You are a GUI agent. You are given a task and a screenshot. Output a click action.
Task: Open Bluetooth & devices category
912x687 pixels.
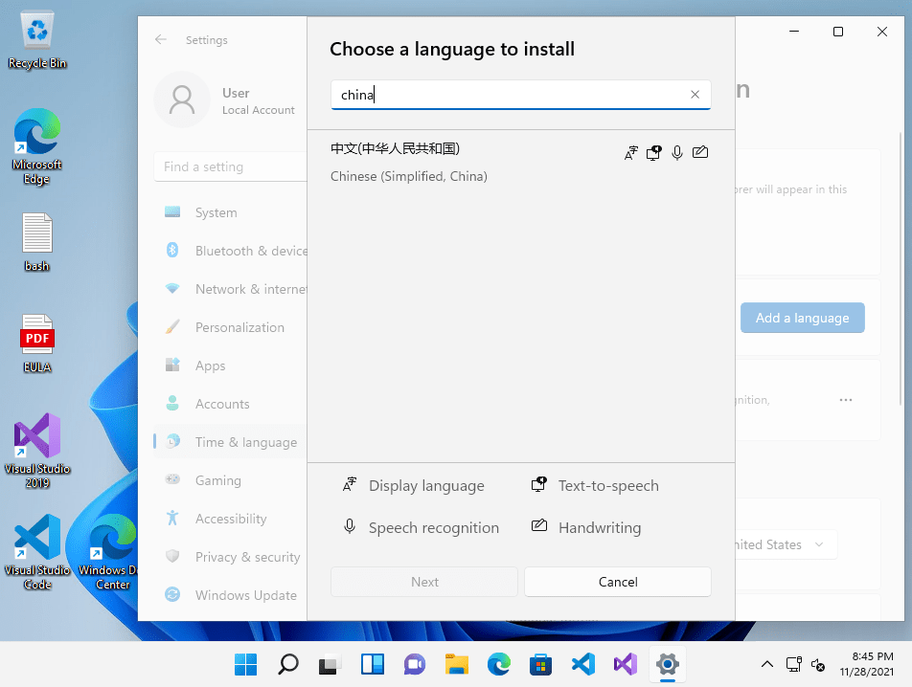coord(230,251)
